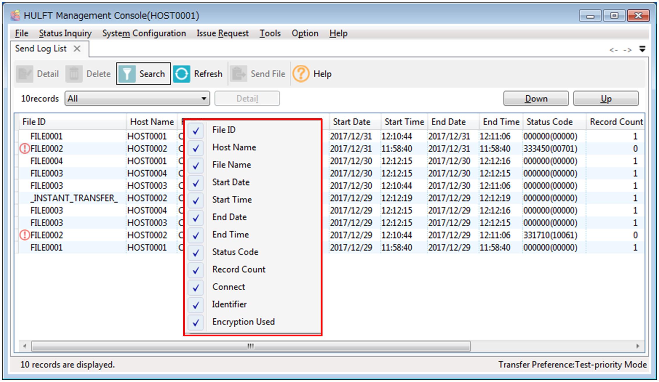Click the horizontal scrollbar thumb
The height and width of the screenshot is (382, 659).
(x=251, y=346)
